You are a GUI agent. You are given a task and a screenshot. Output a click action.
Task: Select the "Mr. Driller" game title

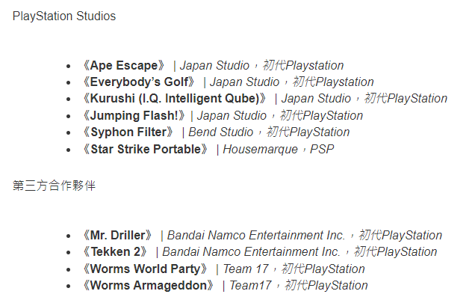tap(120, 235)
